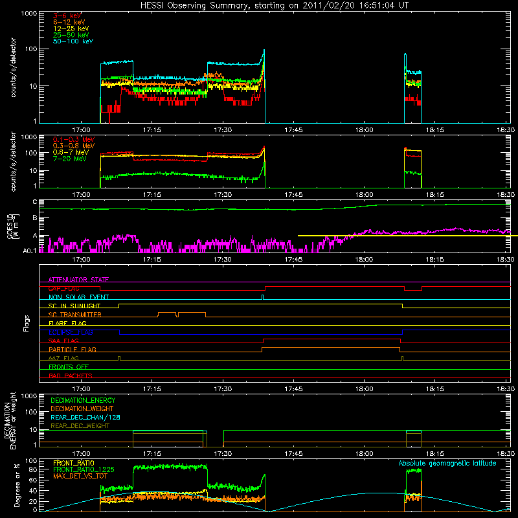Click the ATTENUATOR_STATE flag label
The width and height of the screenshot is (518, 518).
tap(78, 280)
